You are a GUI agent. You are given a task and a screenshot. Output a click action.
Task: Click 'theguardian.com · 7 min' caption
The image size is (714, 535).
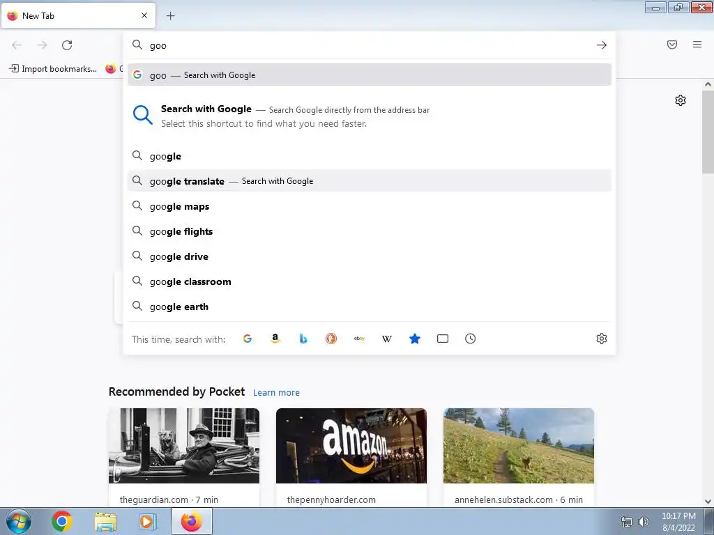pyautogui.click(x=169, y=499)
